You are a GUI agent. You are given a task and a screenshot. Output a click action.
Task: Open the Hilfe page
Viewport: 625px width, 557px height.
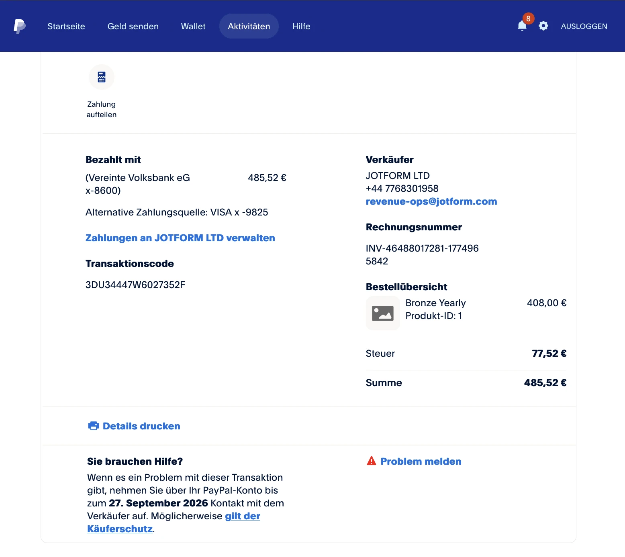(301, 26)
